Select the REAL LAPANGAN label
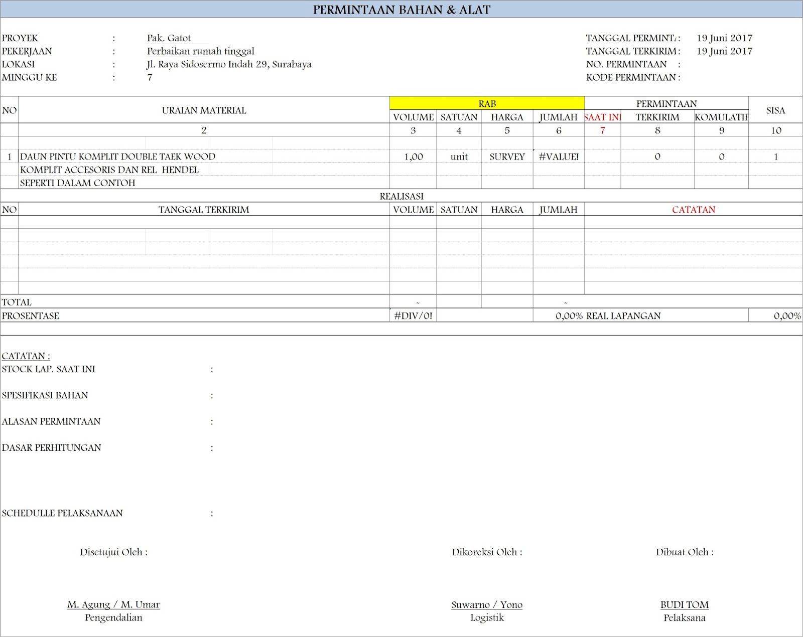Screen dimensions: 803x637 click(623, 315)
